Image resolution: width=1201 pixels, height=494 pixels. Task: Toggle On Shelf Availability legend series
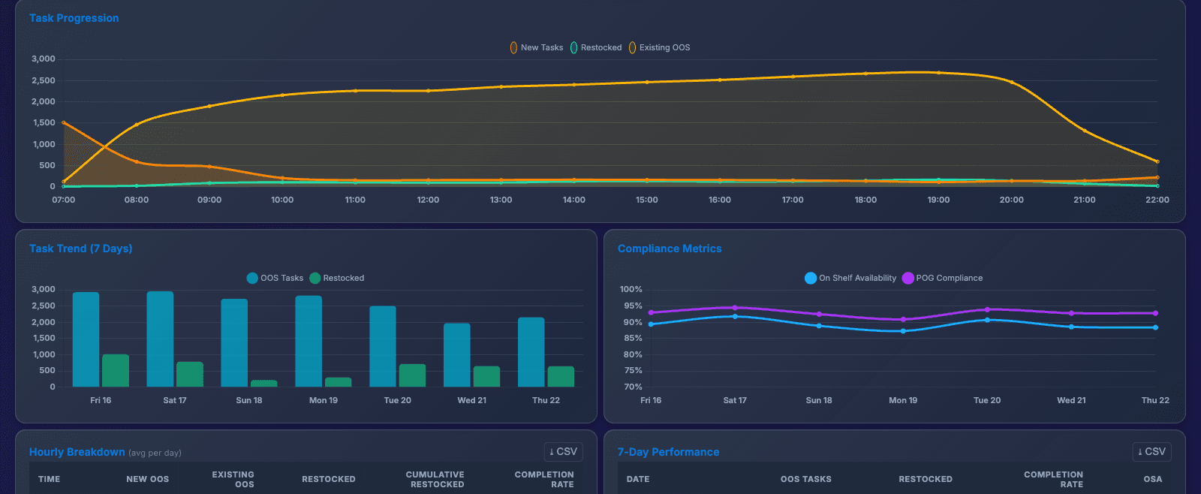[x=850, y=278]
